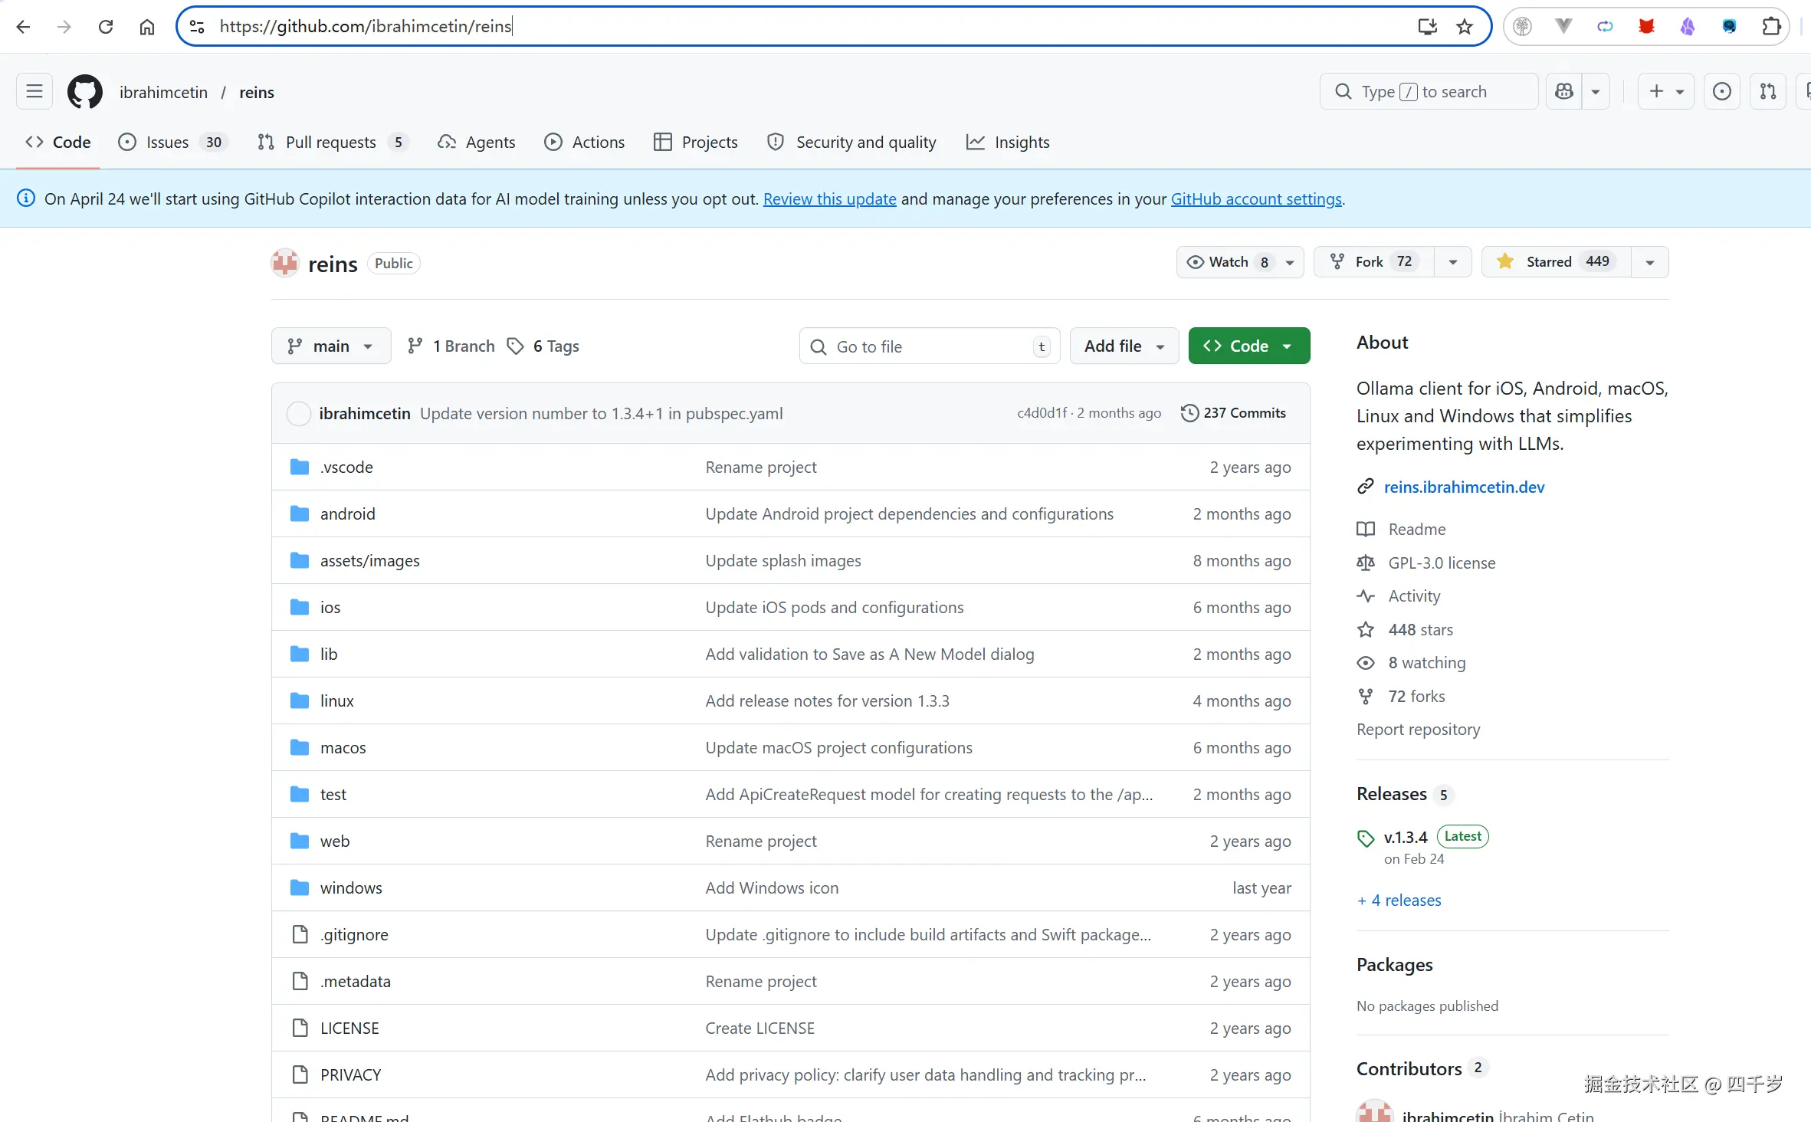Reload the page in the browser
Viewport: 1811px width, 1122px height.
(106, 27)
